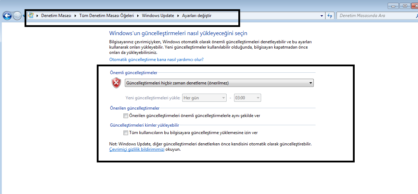Check 'Tüm kullanıcıların' permission checkbox
The image size is (418, 194).
coord(126,133)
